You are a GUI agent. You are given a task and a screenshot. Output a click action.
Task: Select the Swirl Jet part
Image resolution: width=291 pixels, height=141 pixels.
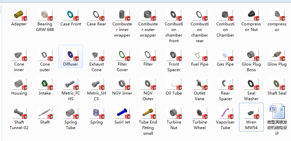coord(122,113)
